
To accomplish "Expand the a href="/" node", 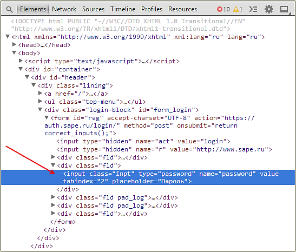I will (40, 93).
